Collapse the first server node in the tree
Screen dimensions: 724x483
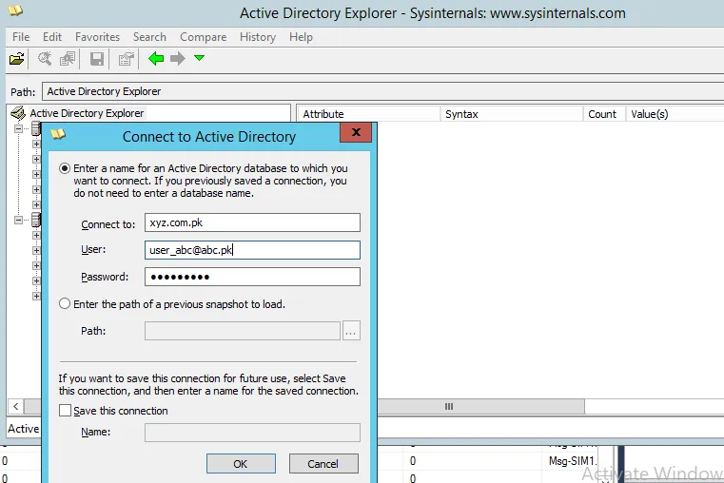pos(18,128)
